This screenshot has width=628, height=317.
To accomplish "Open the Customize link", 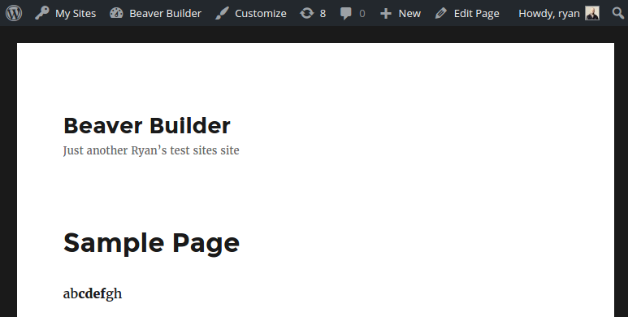I will pos(260,14).
